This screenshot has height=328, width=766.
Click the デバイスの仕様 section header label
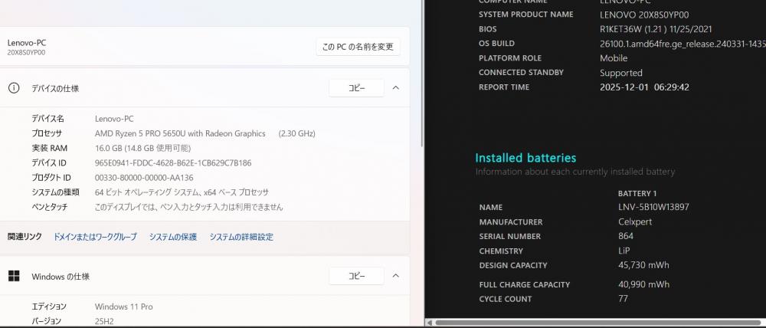click(x=55, y=88)
